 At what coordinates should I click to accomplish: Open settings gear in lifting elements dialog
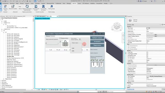tap(94, 34)
